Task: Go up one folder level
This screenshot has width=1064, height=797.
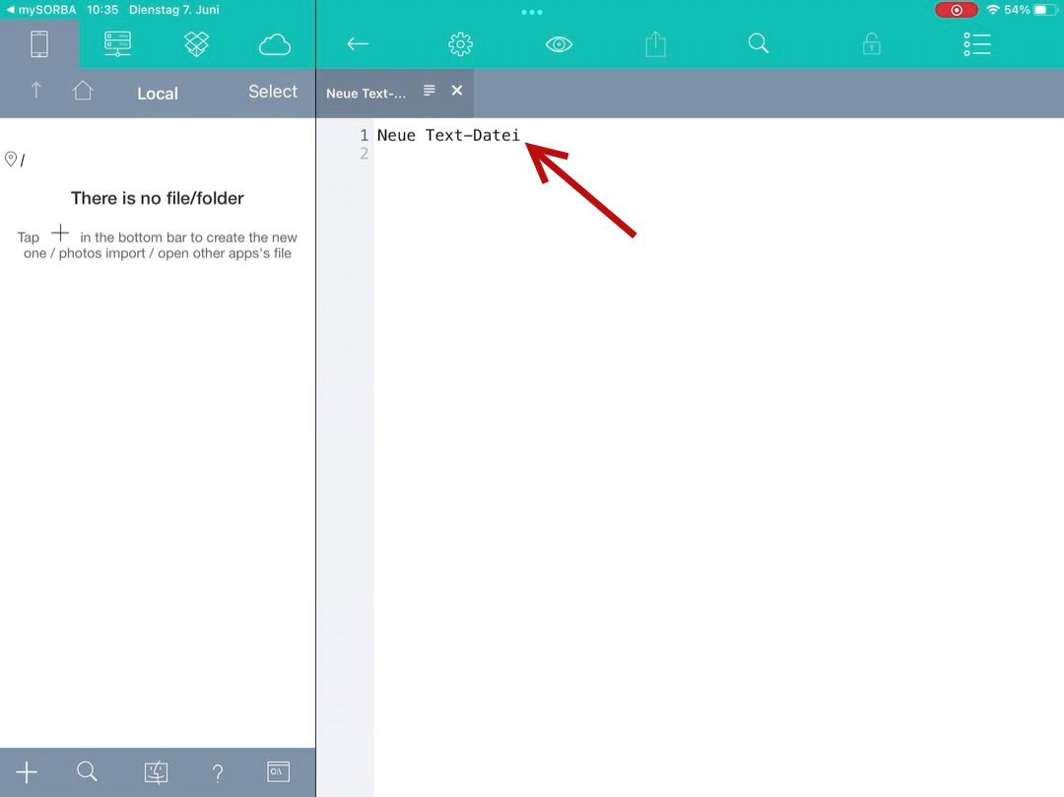Action: click(36, 91)
